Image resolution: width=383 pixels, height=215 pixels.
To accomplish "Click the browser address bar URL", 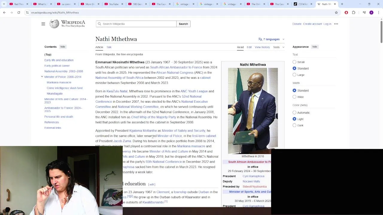I will coord(55,13).
